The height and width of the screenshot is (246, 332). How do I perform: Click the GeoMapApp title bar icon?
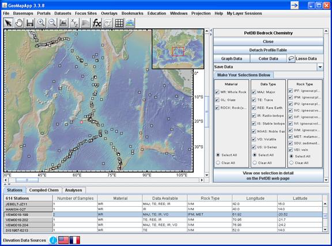tap(5, 5)
